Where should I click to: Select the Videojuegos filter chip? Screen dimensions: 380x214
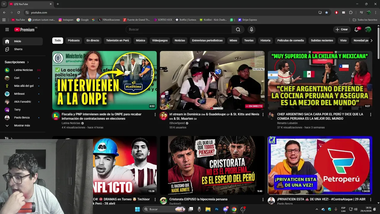point(160,40)
